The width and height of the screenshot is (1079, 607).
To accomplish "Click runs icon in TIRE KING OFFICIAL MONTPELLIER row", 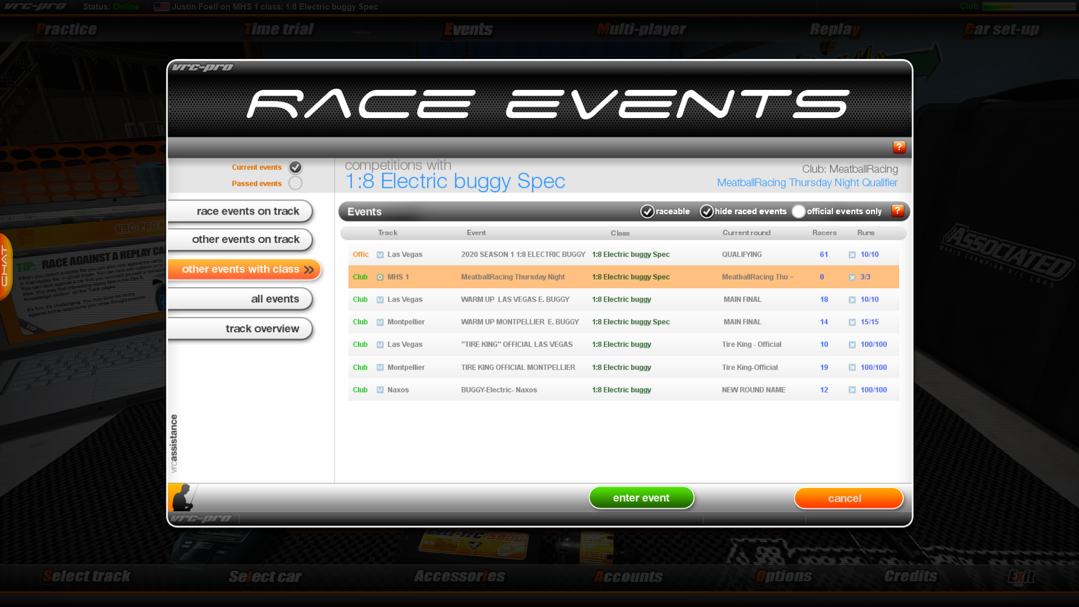I will [852, 368].
